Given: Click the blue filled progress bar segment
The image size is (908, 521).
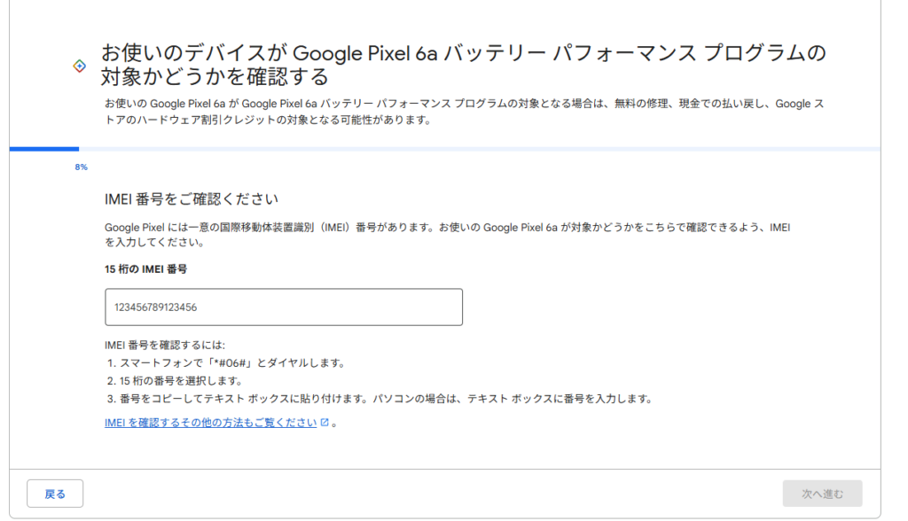Looking at the screenshot, I should (44, 149).
